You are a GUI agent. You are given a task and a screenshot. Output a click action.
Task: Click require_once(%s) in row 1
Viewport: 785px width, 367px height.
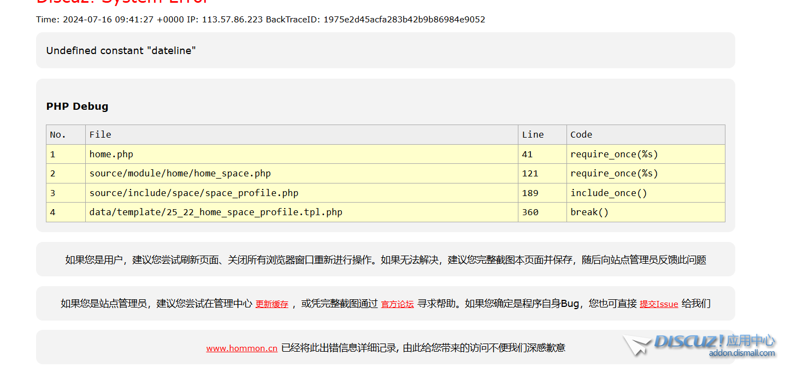point(646,154)
